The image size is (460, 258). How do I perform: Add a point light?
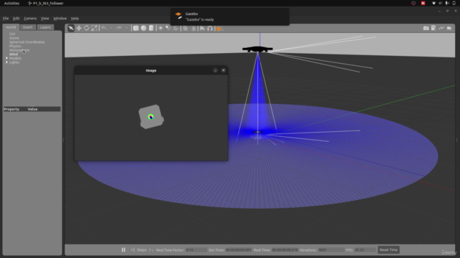tap(160, 29)
